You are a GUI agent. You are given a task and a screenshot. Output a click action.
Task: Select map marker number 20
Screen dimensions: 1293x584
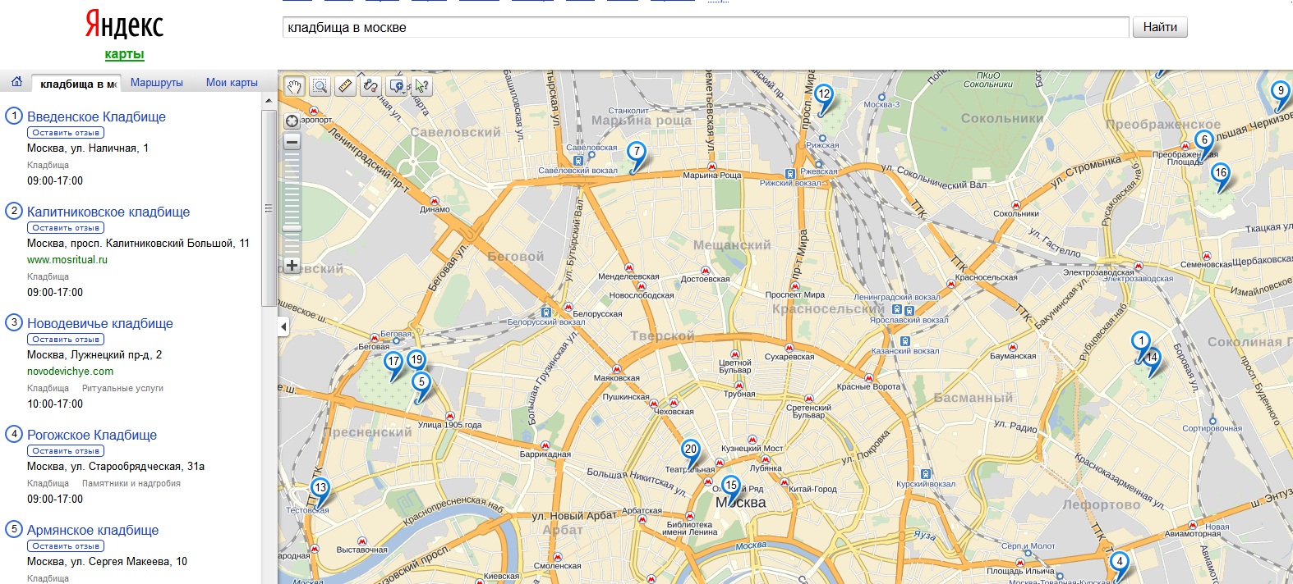tap(691, 449)
